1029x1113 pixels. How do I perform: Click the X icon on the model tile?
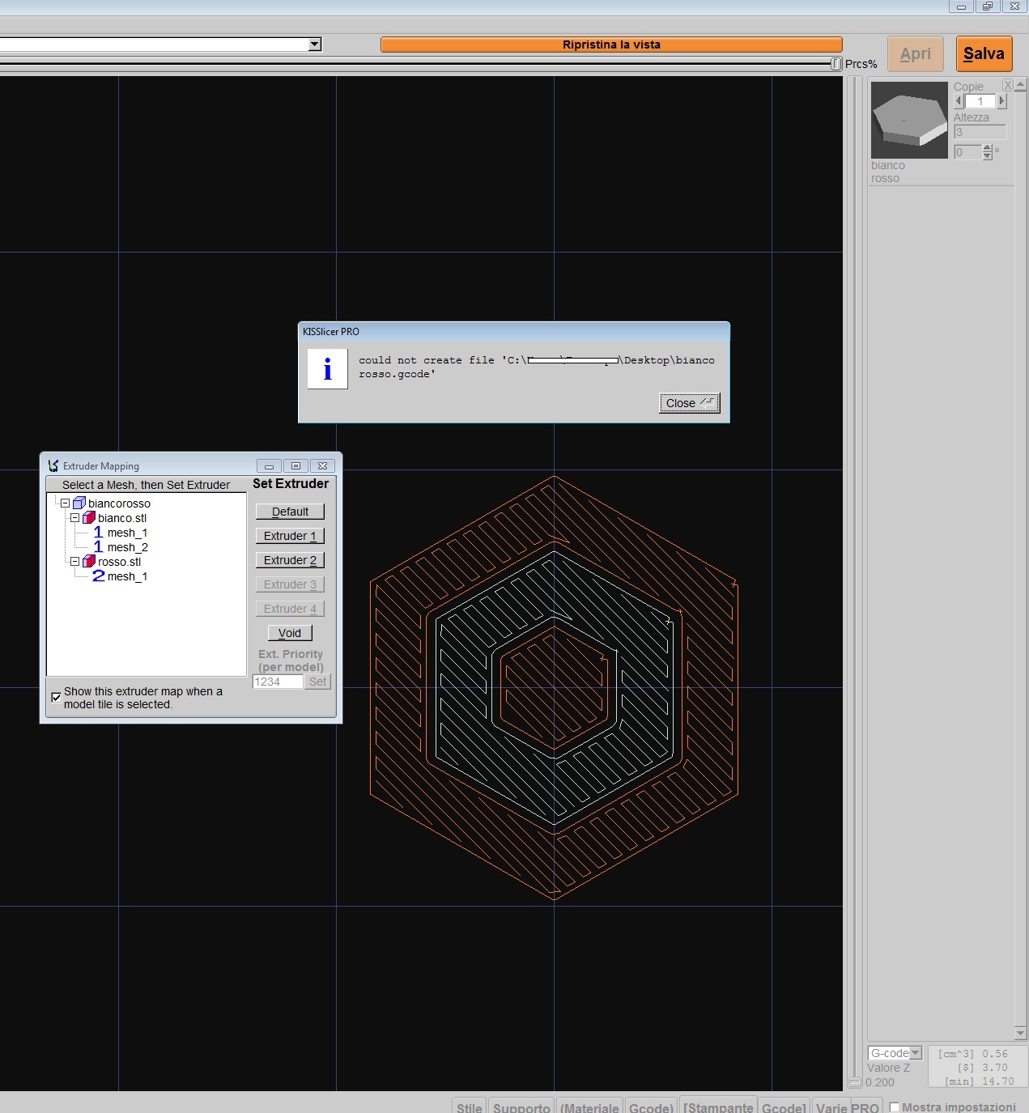click(1008, 85)
